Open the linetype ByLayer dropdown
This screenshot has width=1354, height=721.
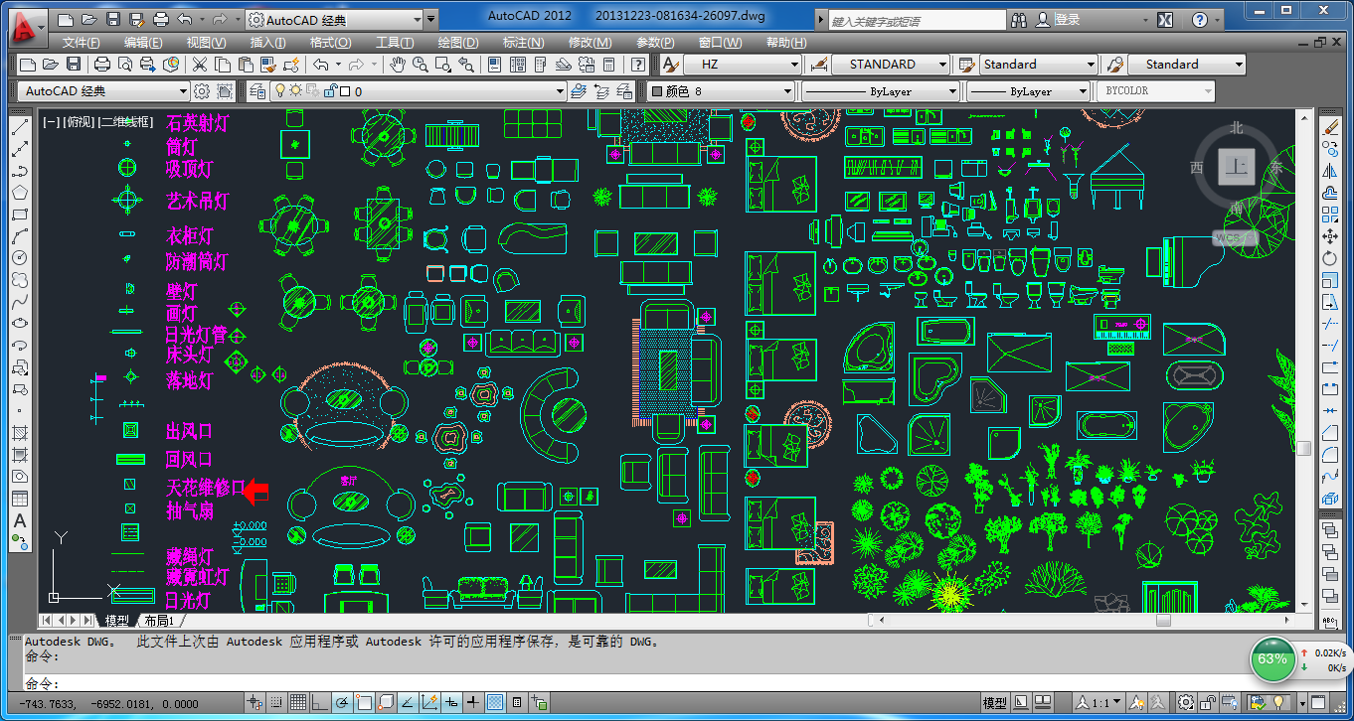coord(881,91)
